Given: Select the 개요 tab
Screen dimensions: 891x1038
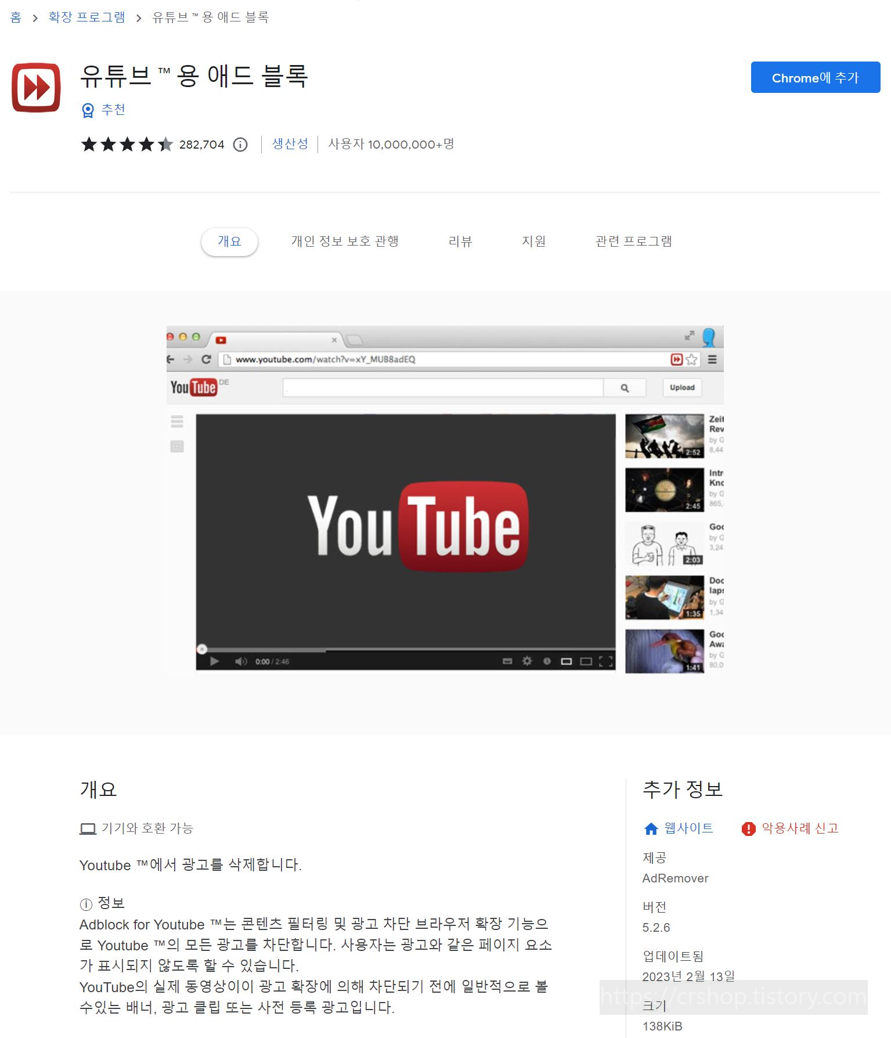Looking at the screenshot, I should point(229,242).
